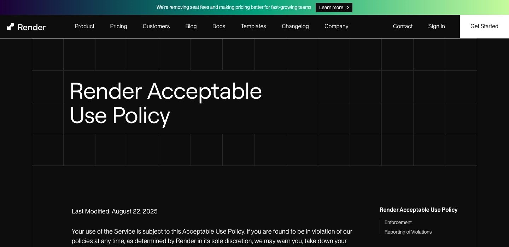This screenshot has height=247, width=509.
Task: Click the Contact link
Action: [x=403, y=26]
